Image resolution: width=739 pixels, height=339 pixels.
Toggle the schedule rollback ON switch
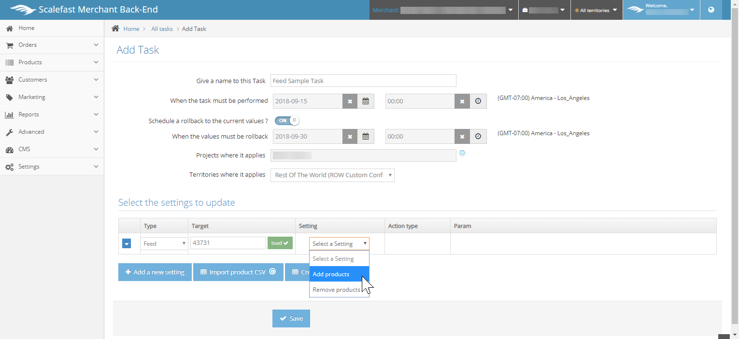287,120
